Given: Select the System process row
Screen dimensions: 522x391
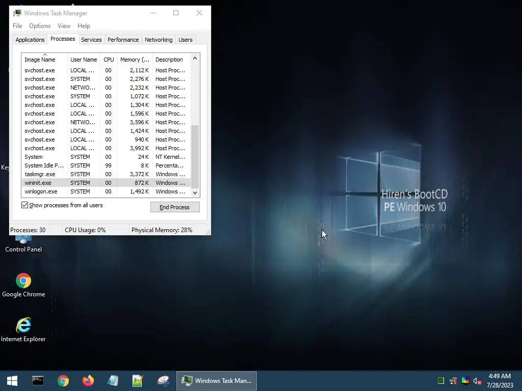Looking at the screenshot, I should tap(106, 157).
